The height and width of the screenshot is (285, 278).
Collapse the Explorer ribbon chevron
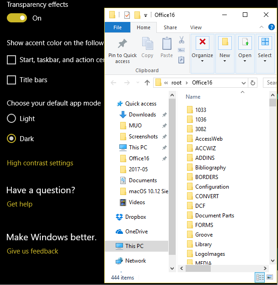(262, 27)
